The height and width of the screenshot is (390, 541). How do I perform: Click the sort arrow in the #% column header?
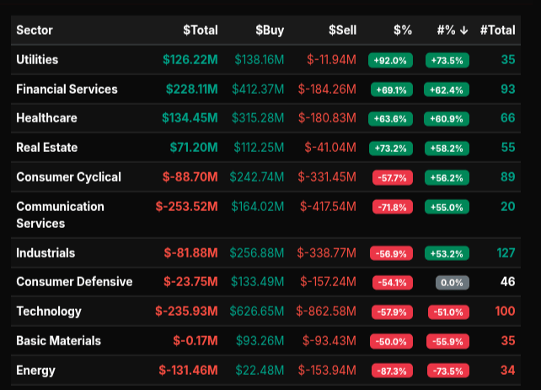[x=464, y=30]
